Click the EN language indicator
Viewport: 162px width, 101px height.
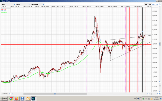coord(135,98)
